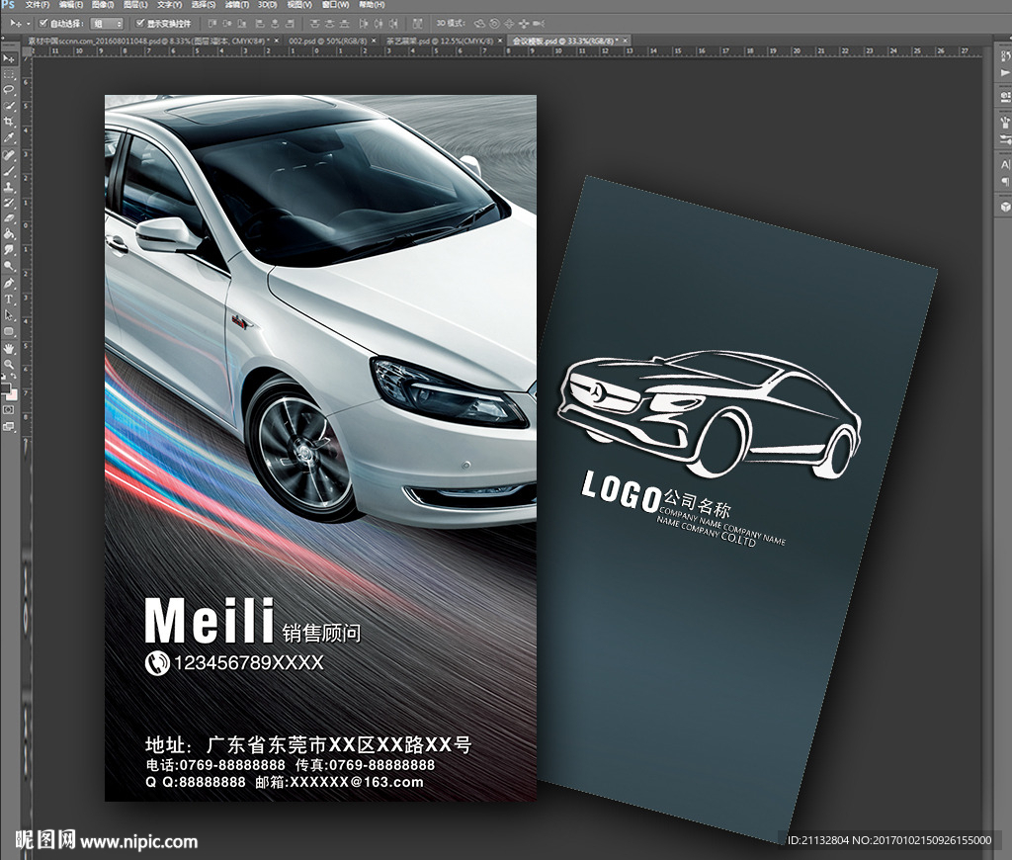Pick the Crop tool
Image resolution: width=1012 pixels, height=860 pixels.
pos(9,120)
